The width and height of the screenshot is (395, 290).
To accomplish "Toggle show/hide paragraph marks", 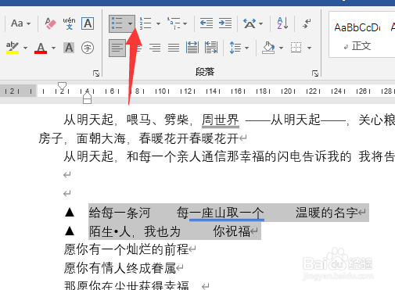I will coord(307,23).
